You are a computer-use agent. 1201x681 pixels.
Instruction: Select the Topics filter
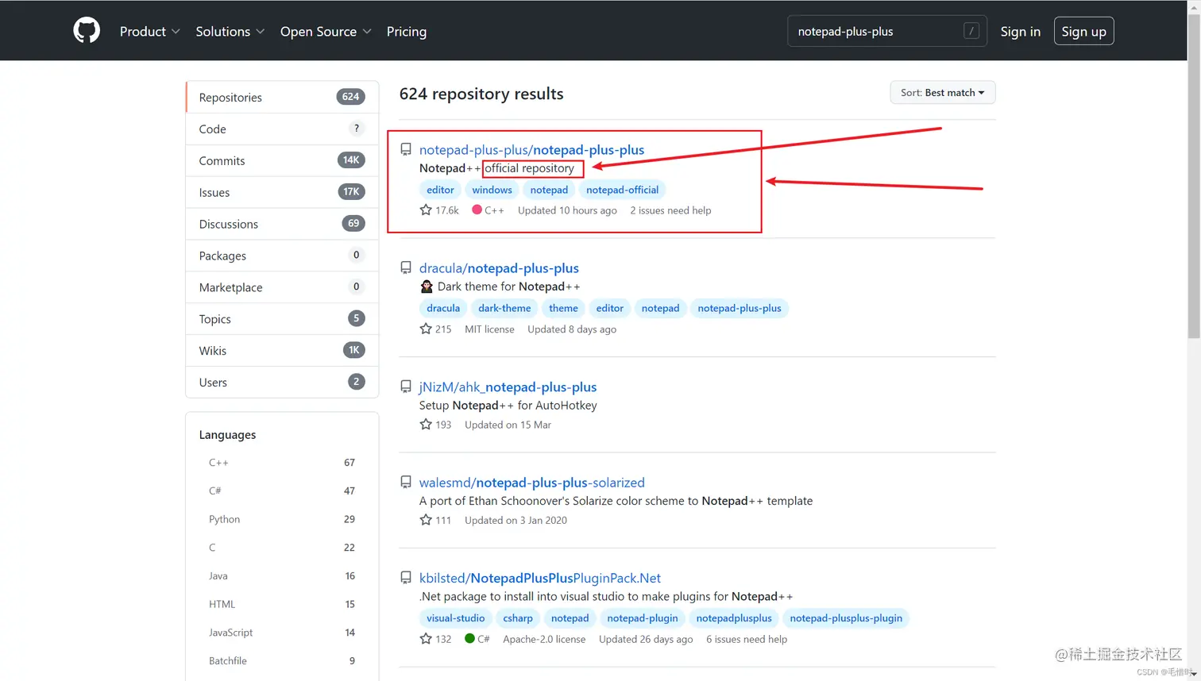coord(282,319)
